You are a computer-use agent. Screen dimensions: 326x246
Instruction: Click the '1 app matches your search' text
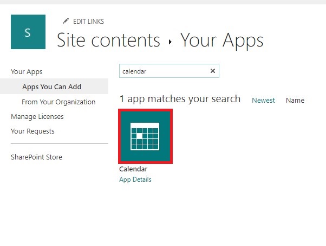click(x=180, y=99)
